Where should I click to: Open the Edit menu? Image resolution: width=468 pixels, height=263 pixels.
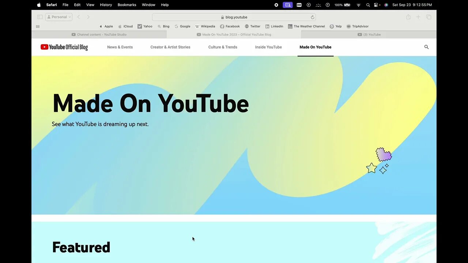(77, 5)
